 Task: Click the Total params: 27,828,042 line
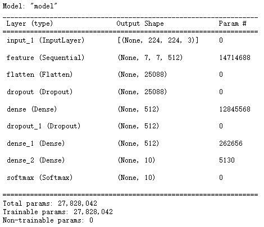point(50,203)
